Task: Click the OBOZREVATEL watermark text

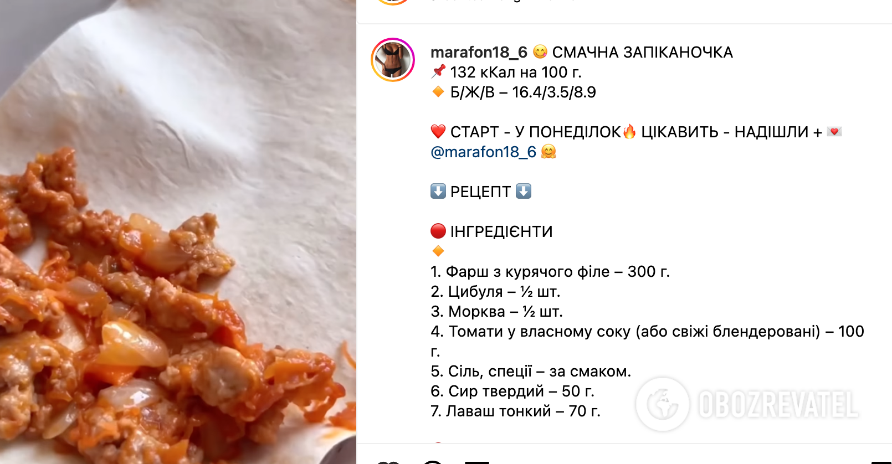Action: tap(778, 404)
